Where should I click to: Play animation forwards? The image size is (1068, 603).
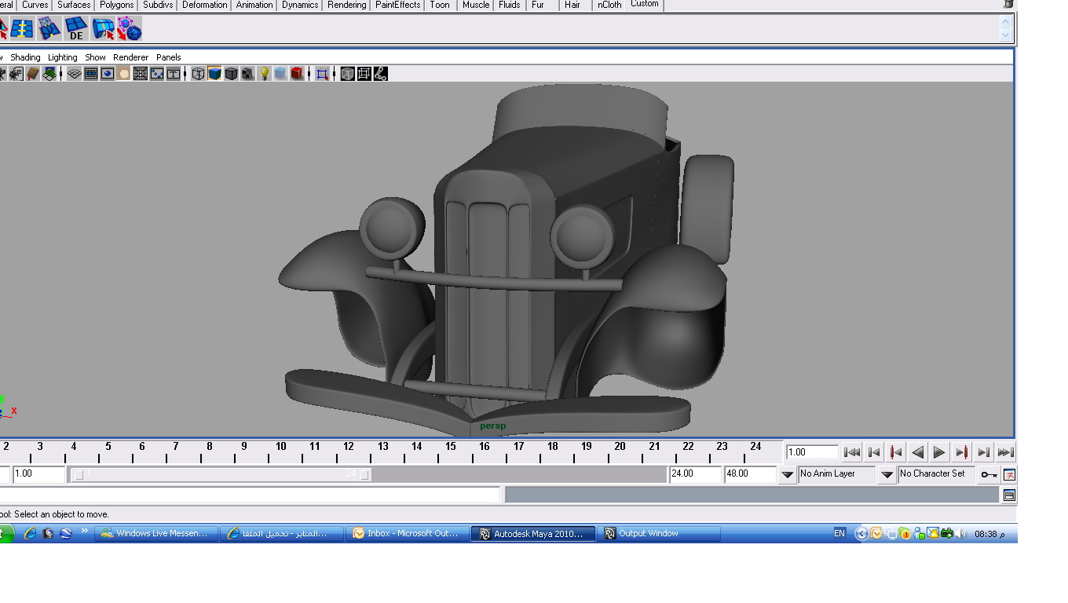[x=939, y=452]
